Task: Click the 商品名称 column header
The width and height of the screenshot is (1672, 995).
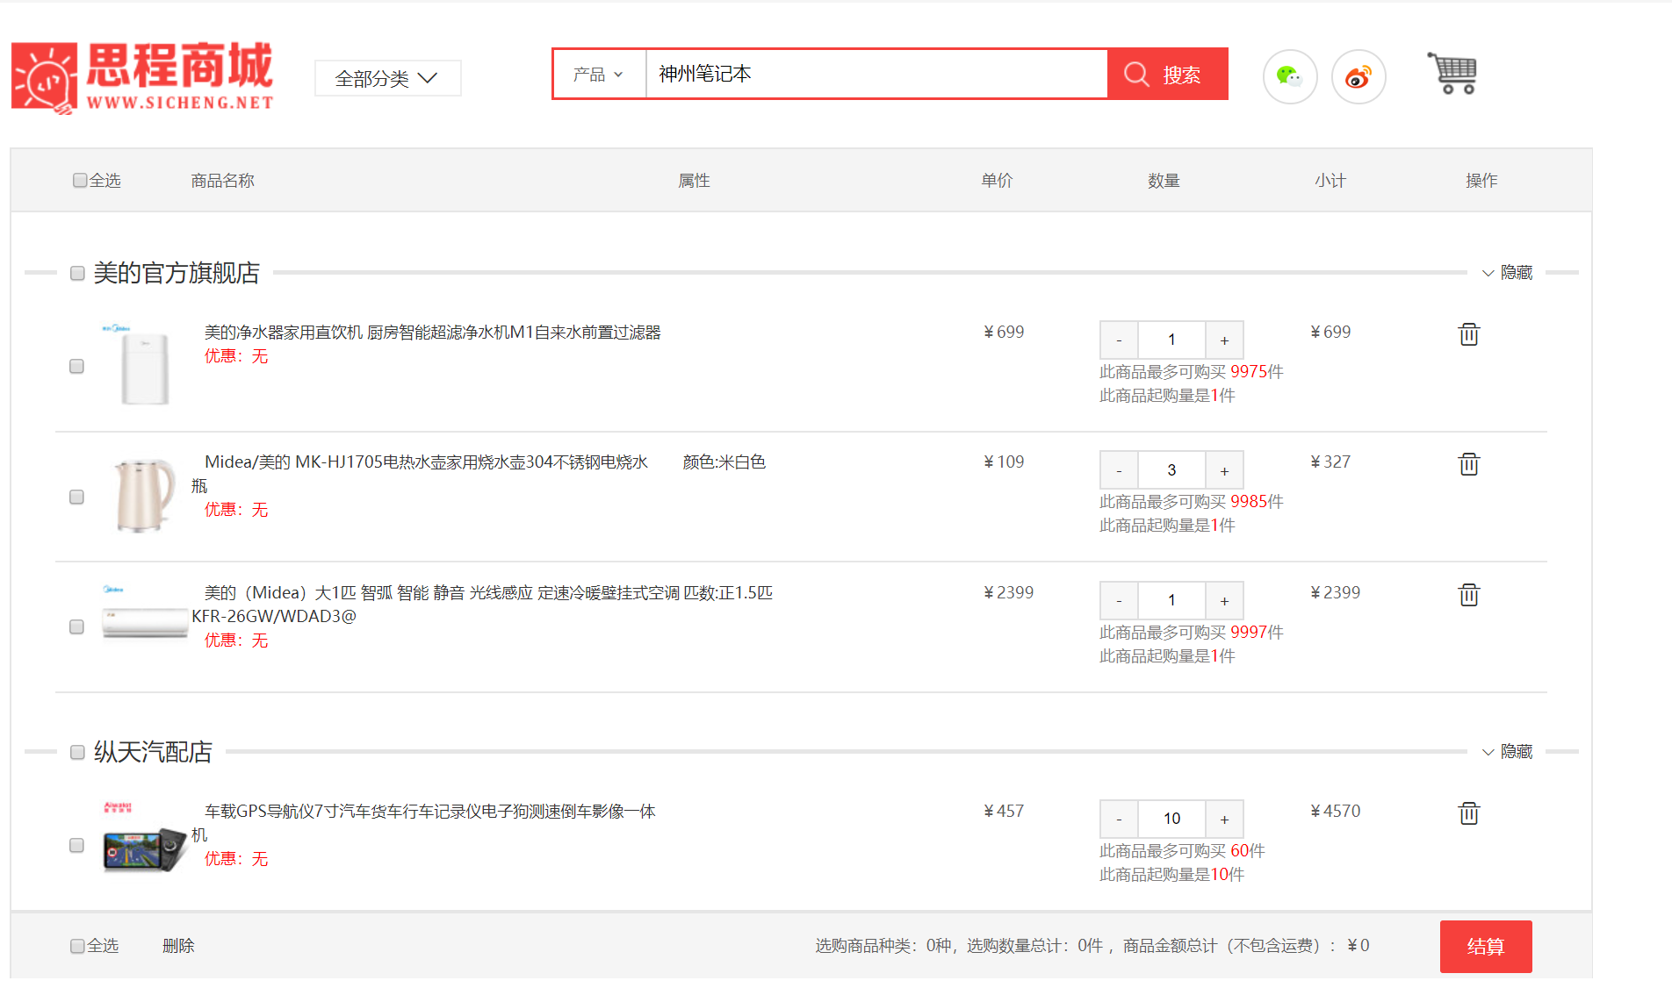Action: click(x=222, y=181)
